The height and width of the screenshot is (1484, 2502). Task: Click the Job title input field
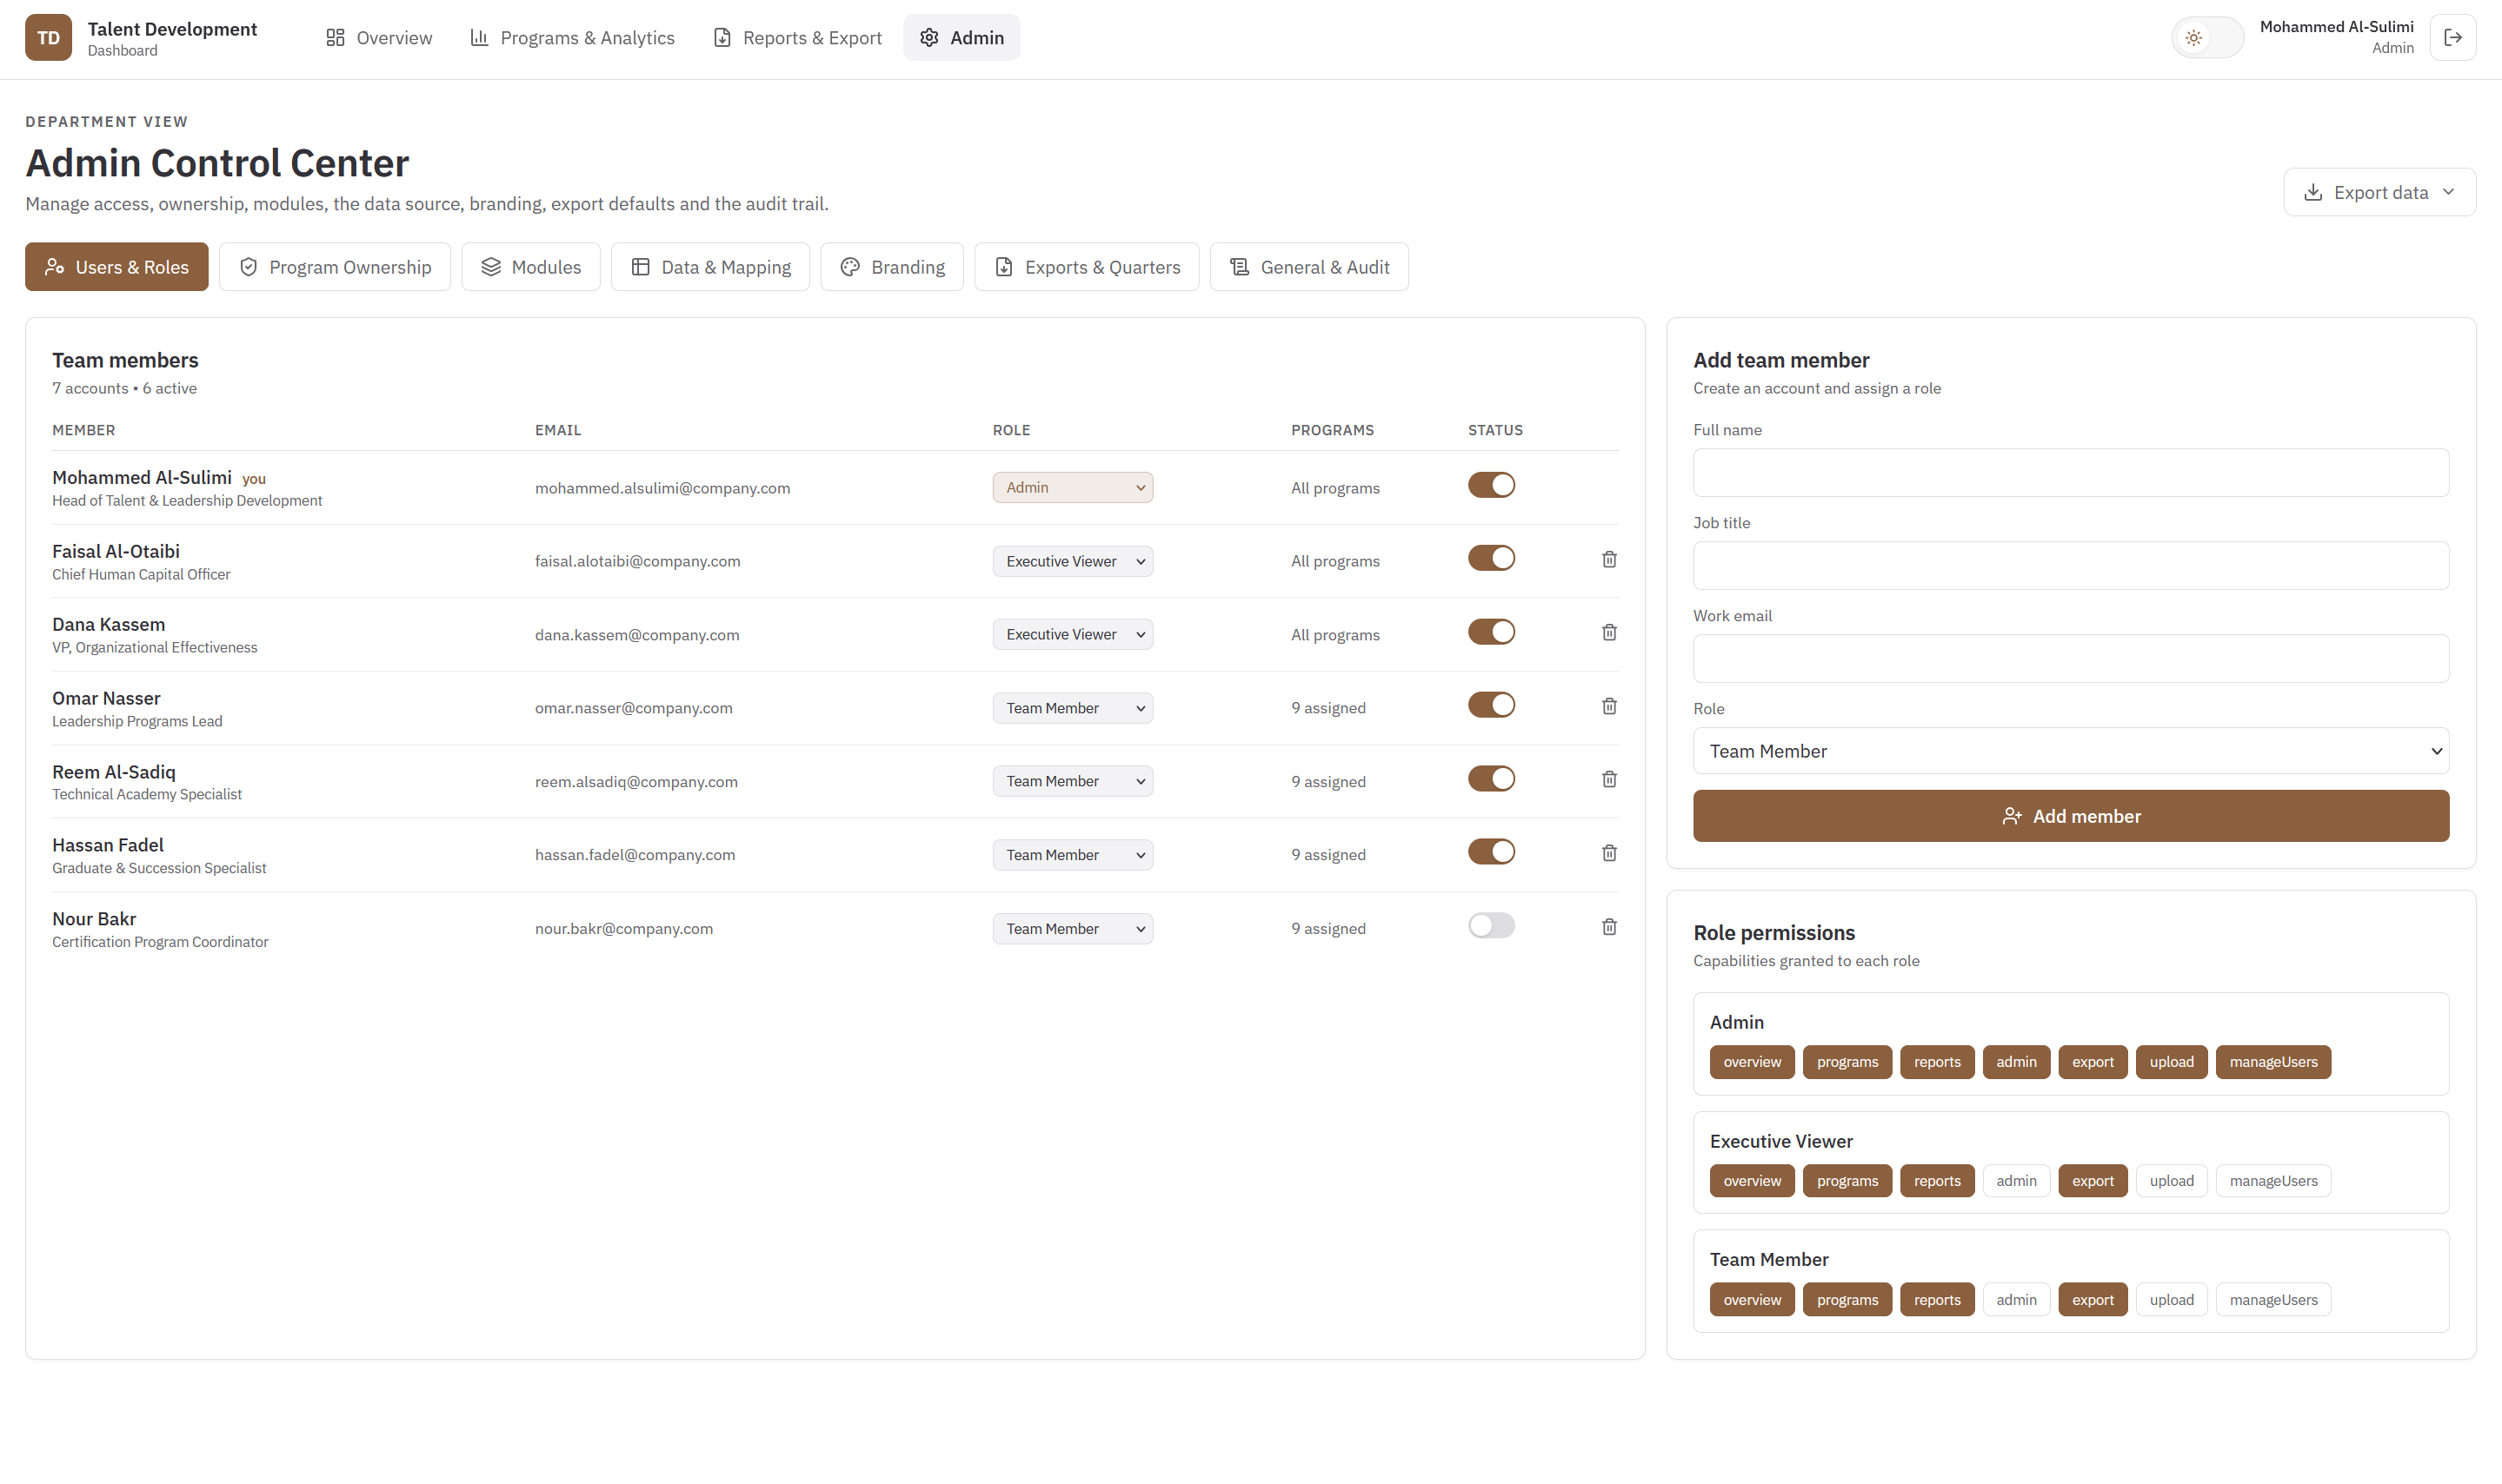click(2071, 565)
